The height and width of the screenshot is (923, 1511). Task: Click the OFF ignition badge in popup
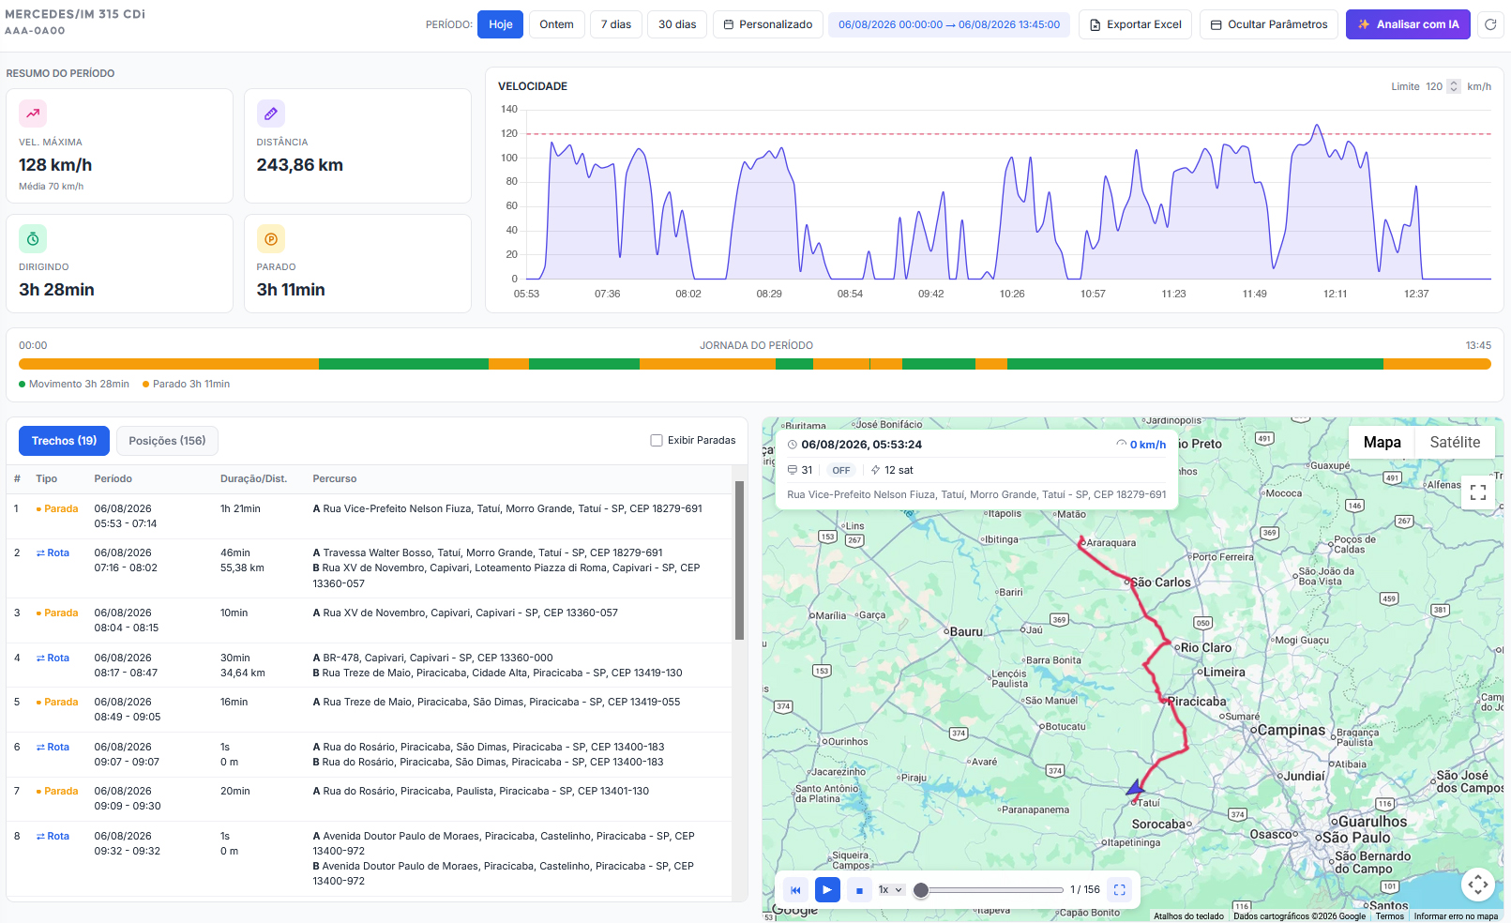pos(841,470)
